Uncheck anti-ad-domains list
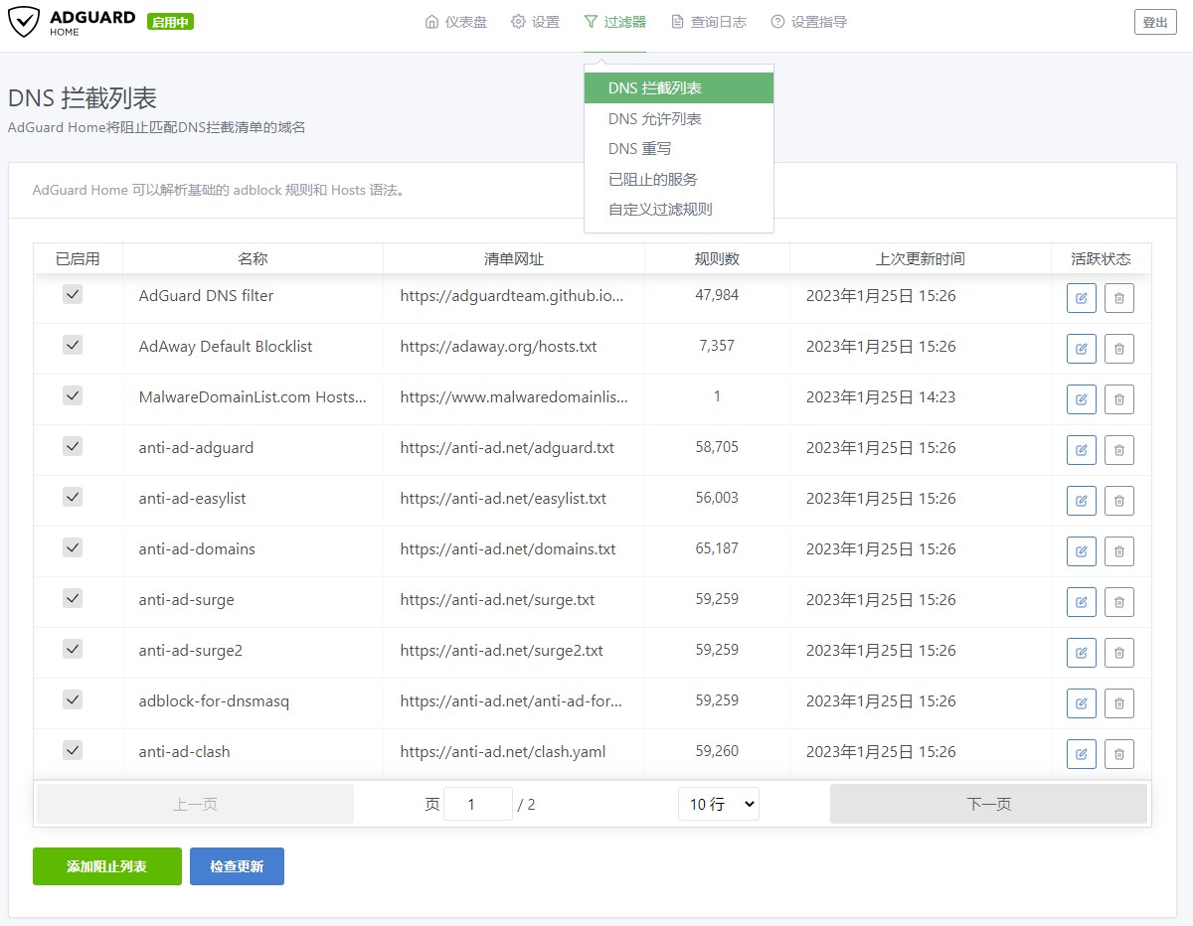The width and height of the screenshot is (1193, 926). pos(73,547)
